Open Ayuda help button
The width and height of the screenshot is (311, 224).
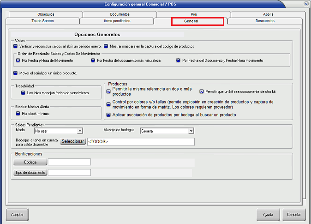click(x=268, y=214)
